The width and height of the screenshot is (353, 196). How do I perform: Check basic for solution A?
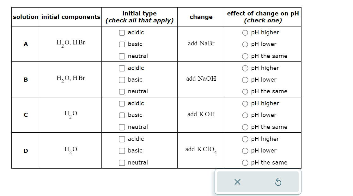(x=122, y=44)
